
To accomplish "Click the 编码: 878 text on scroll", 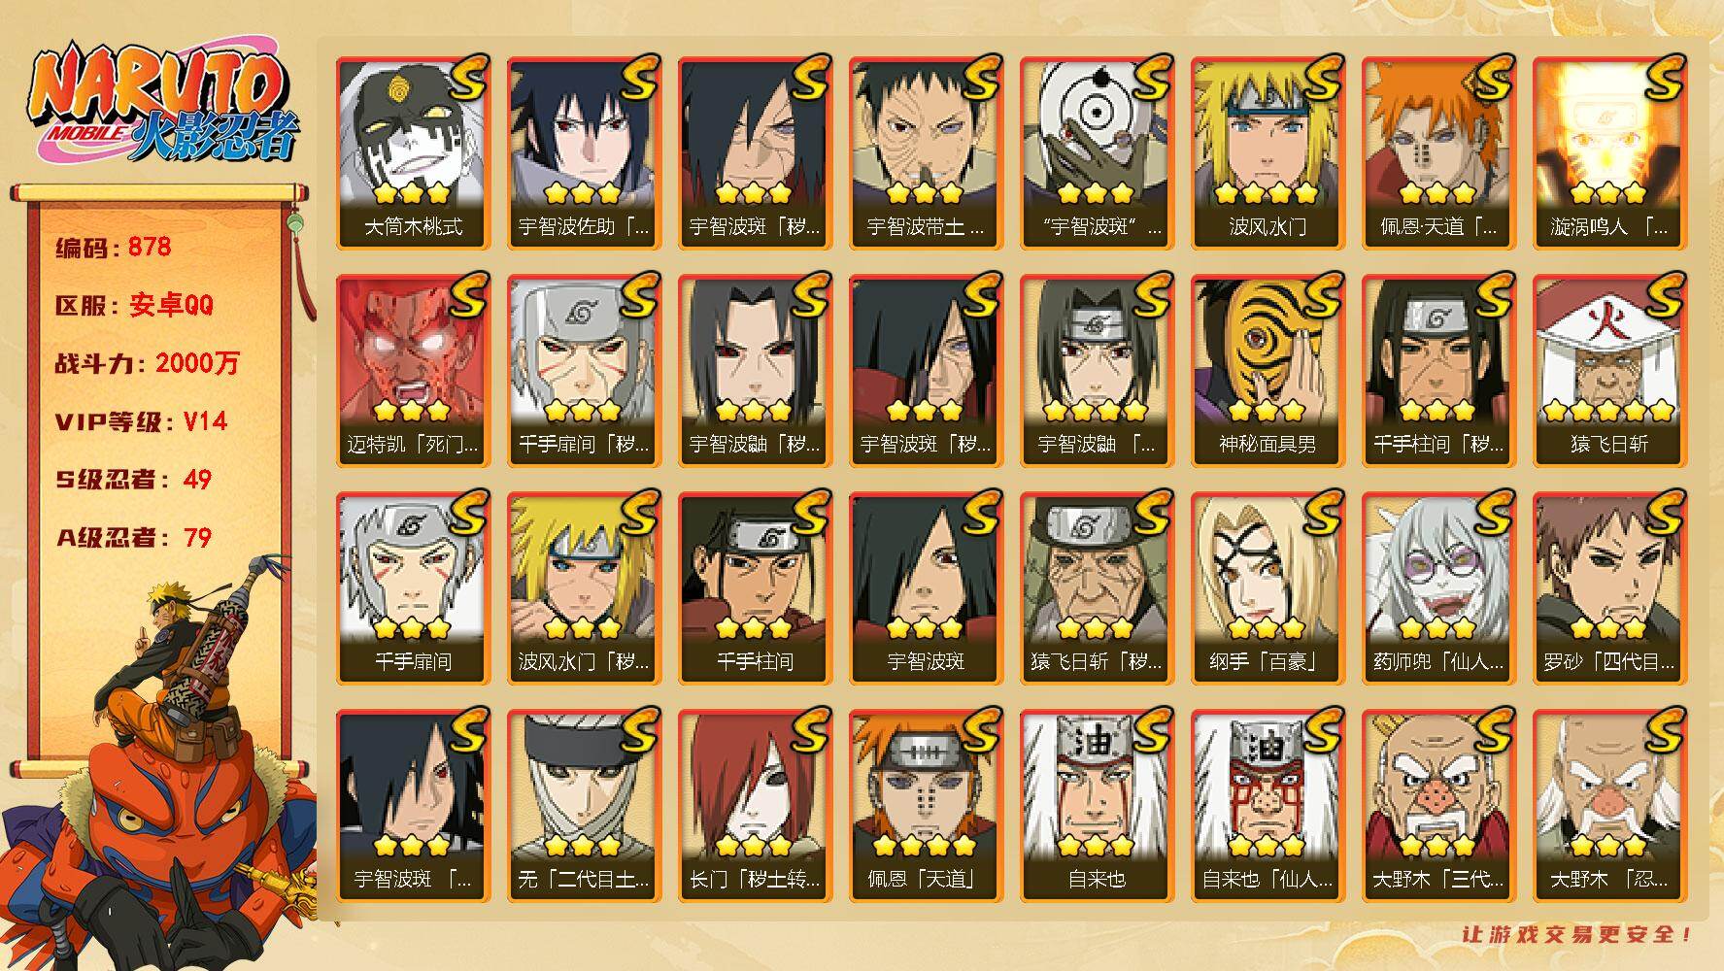I will [x=114, y=248].
